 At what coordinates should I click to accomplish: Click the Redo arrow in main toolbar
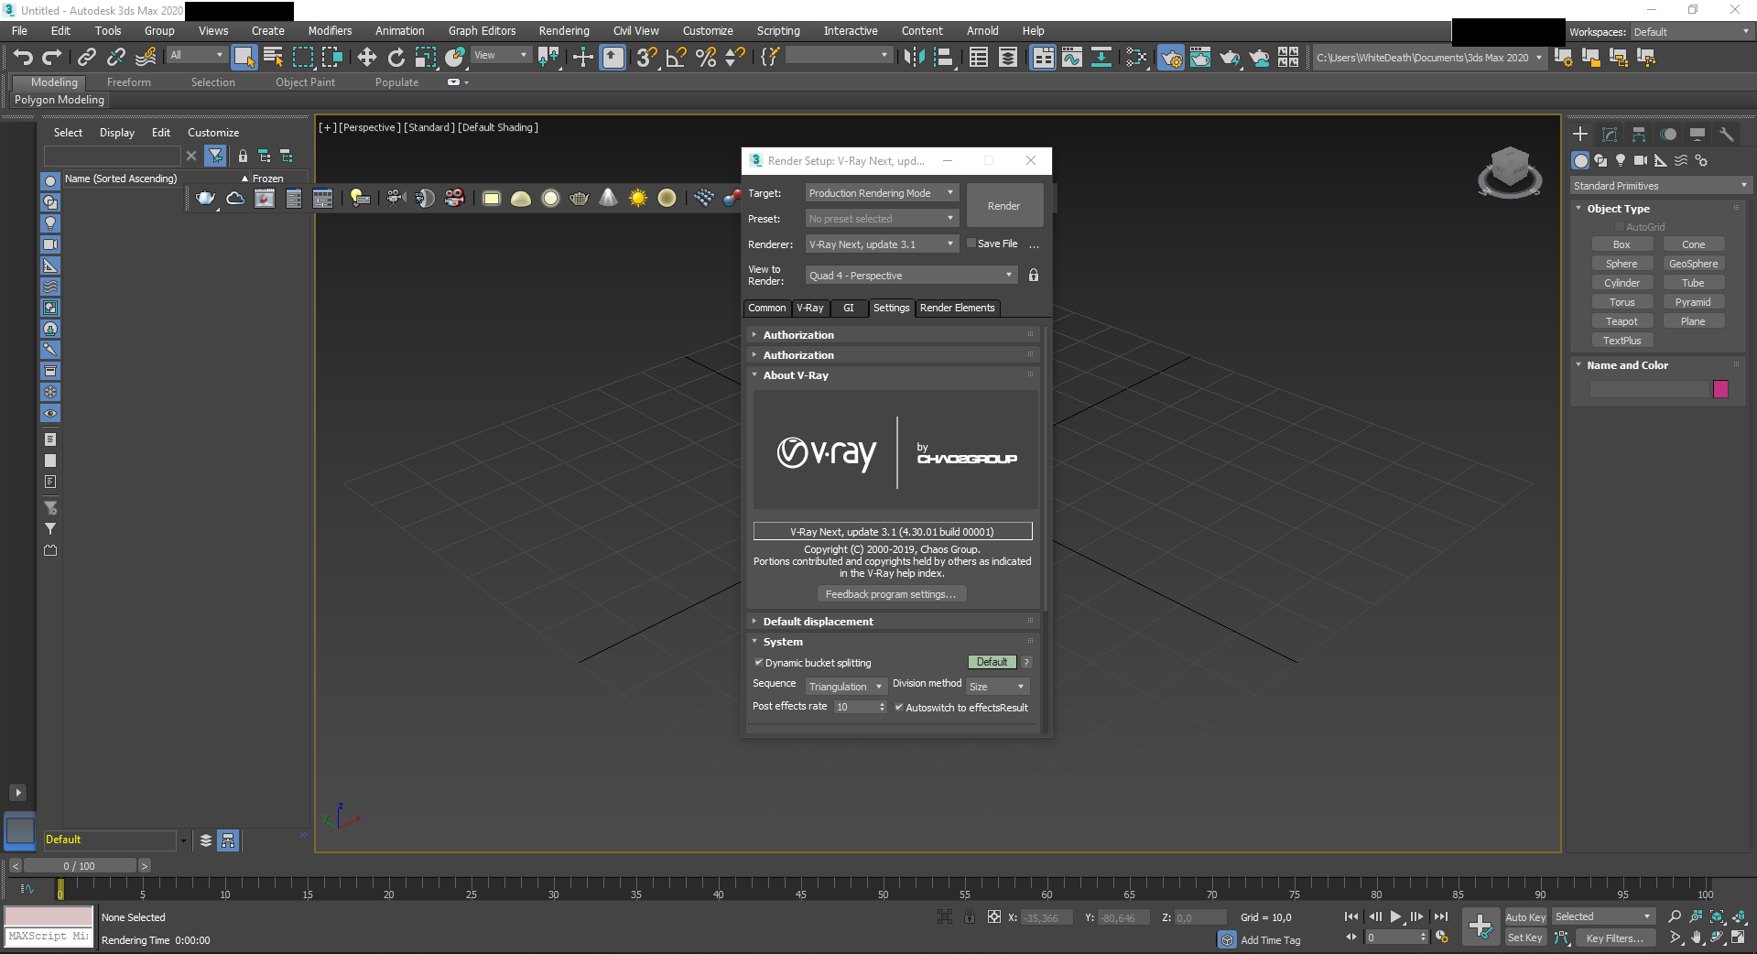click(52, 58)
